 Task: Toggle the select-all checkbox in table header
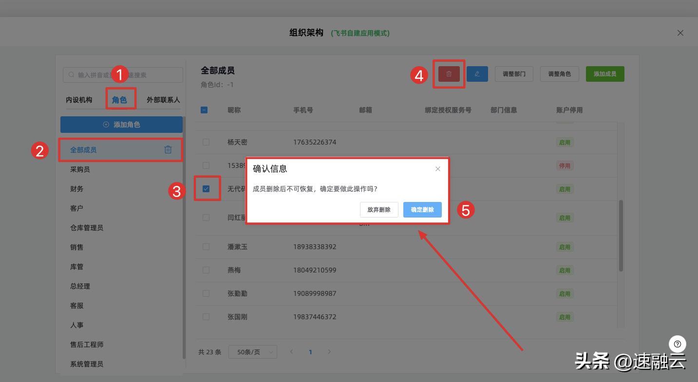click(x=204, y=109)
